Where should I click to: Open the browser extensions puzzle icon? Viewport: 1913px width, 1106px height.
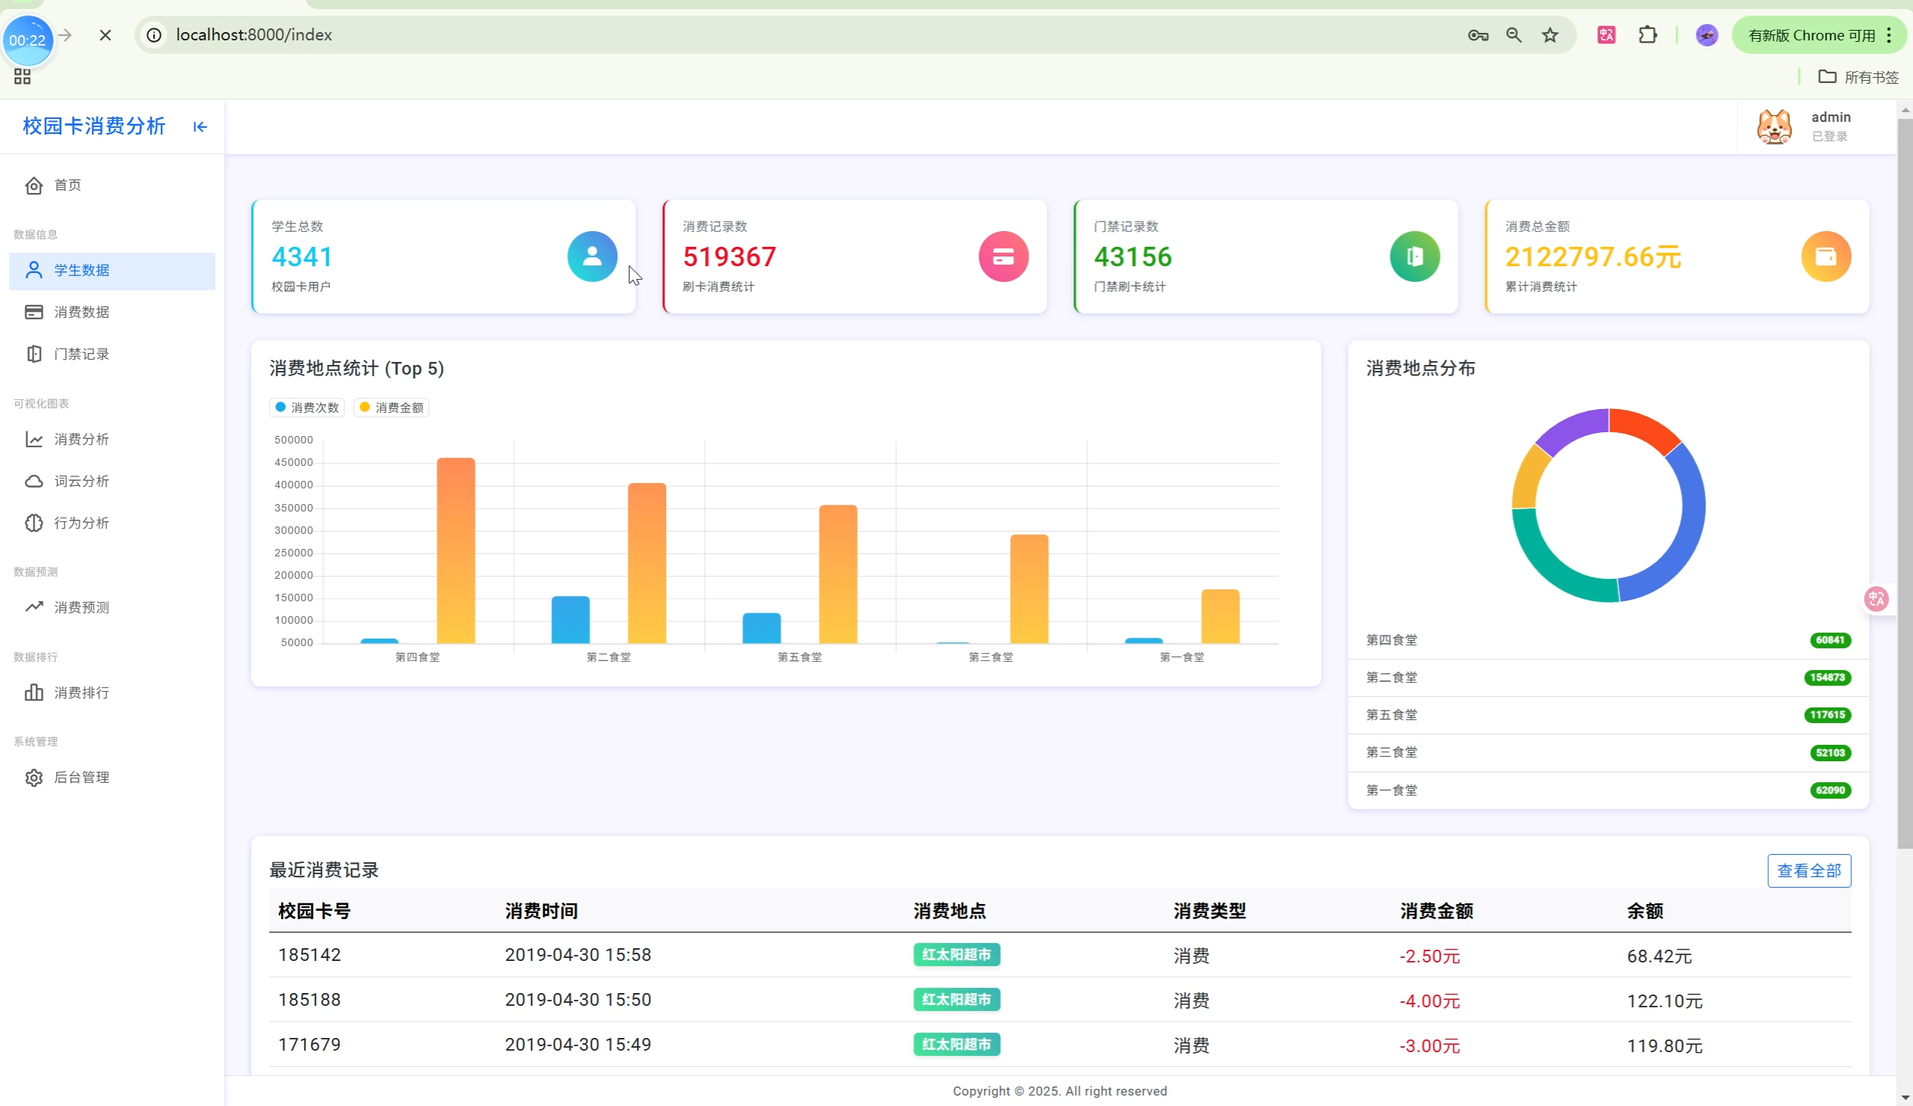click(x=1648, y=35)
